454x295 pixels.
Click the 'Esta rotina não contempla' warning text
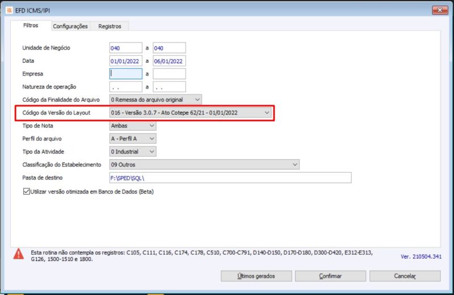[202, 256]
